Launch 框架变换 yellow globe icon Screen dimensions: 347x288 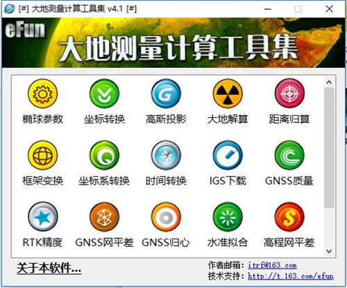click(x=42, y=155)
